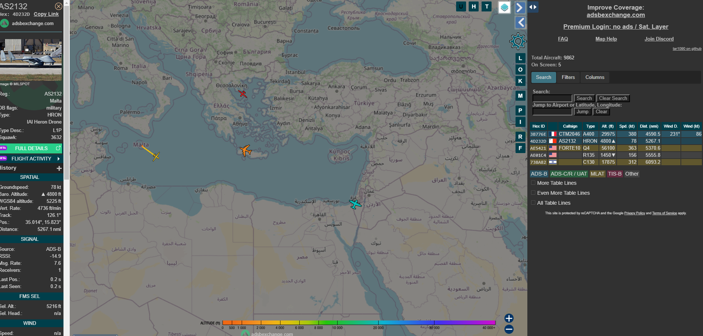This screenshot has width=703, height=336.
Task: Open the map settings gear icon
Action: click(518, 41)
